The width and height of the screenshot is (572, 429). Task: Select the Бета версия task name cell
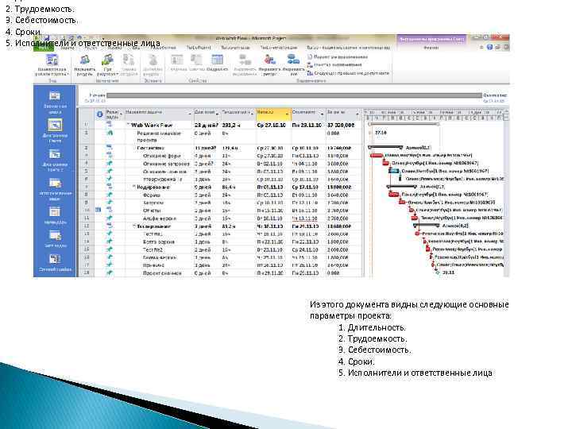[159, 242]
